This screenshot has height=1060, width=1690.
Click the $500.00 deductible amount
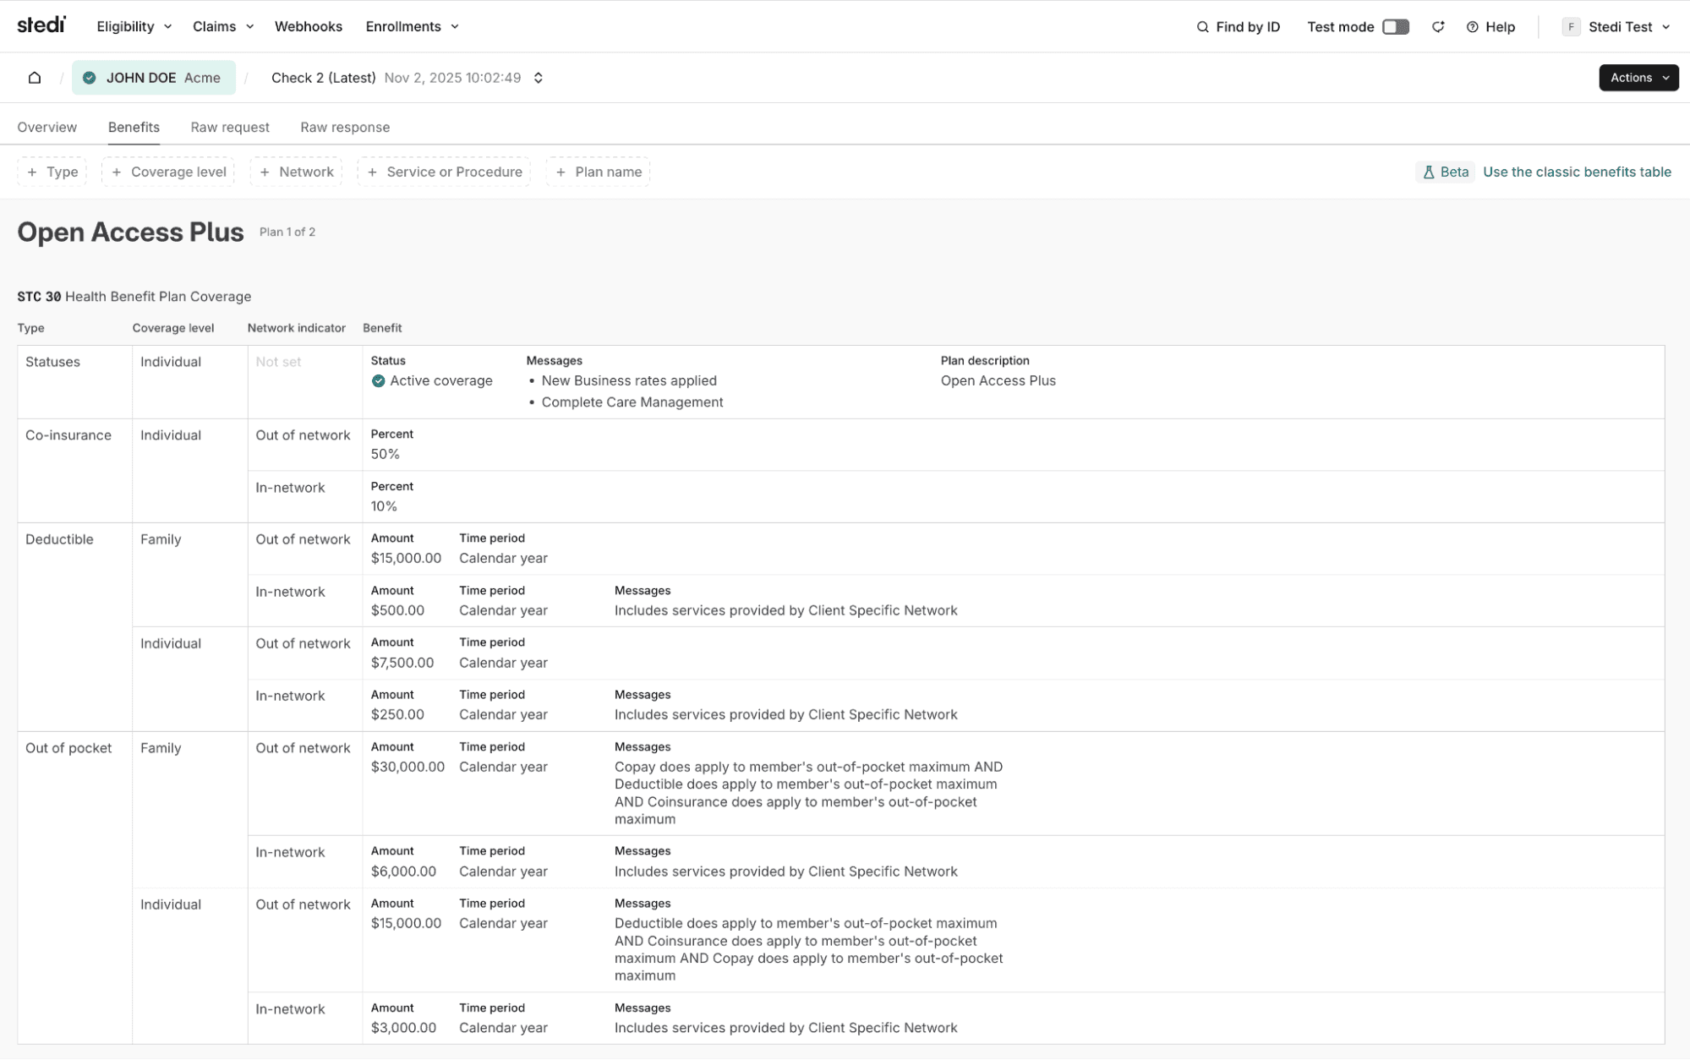pyautogui.click(x=397, y=611)
